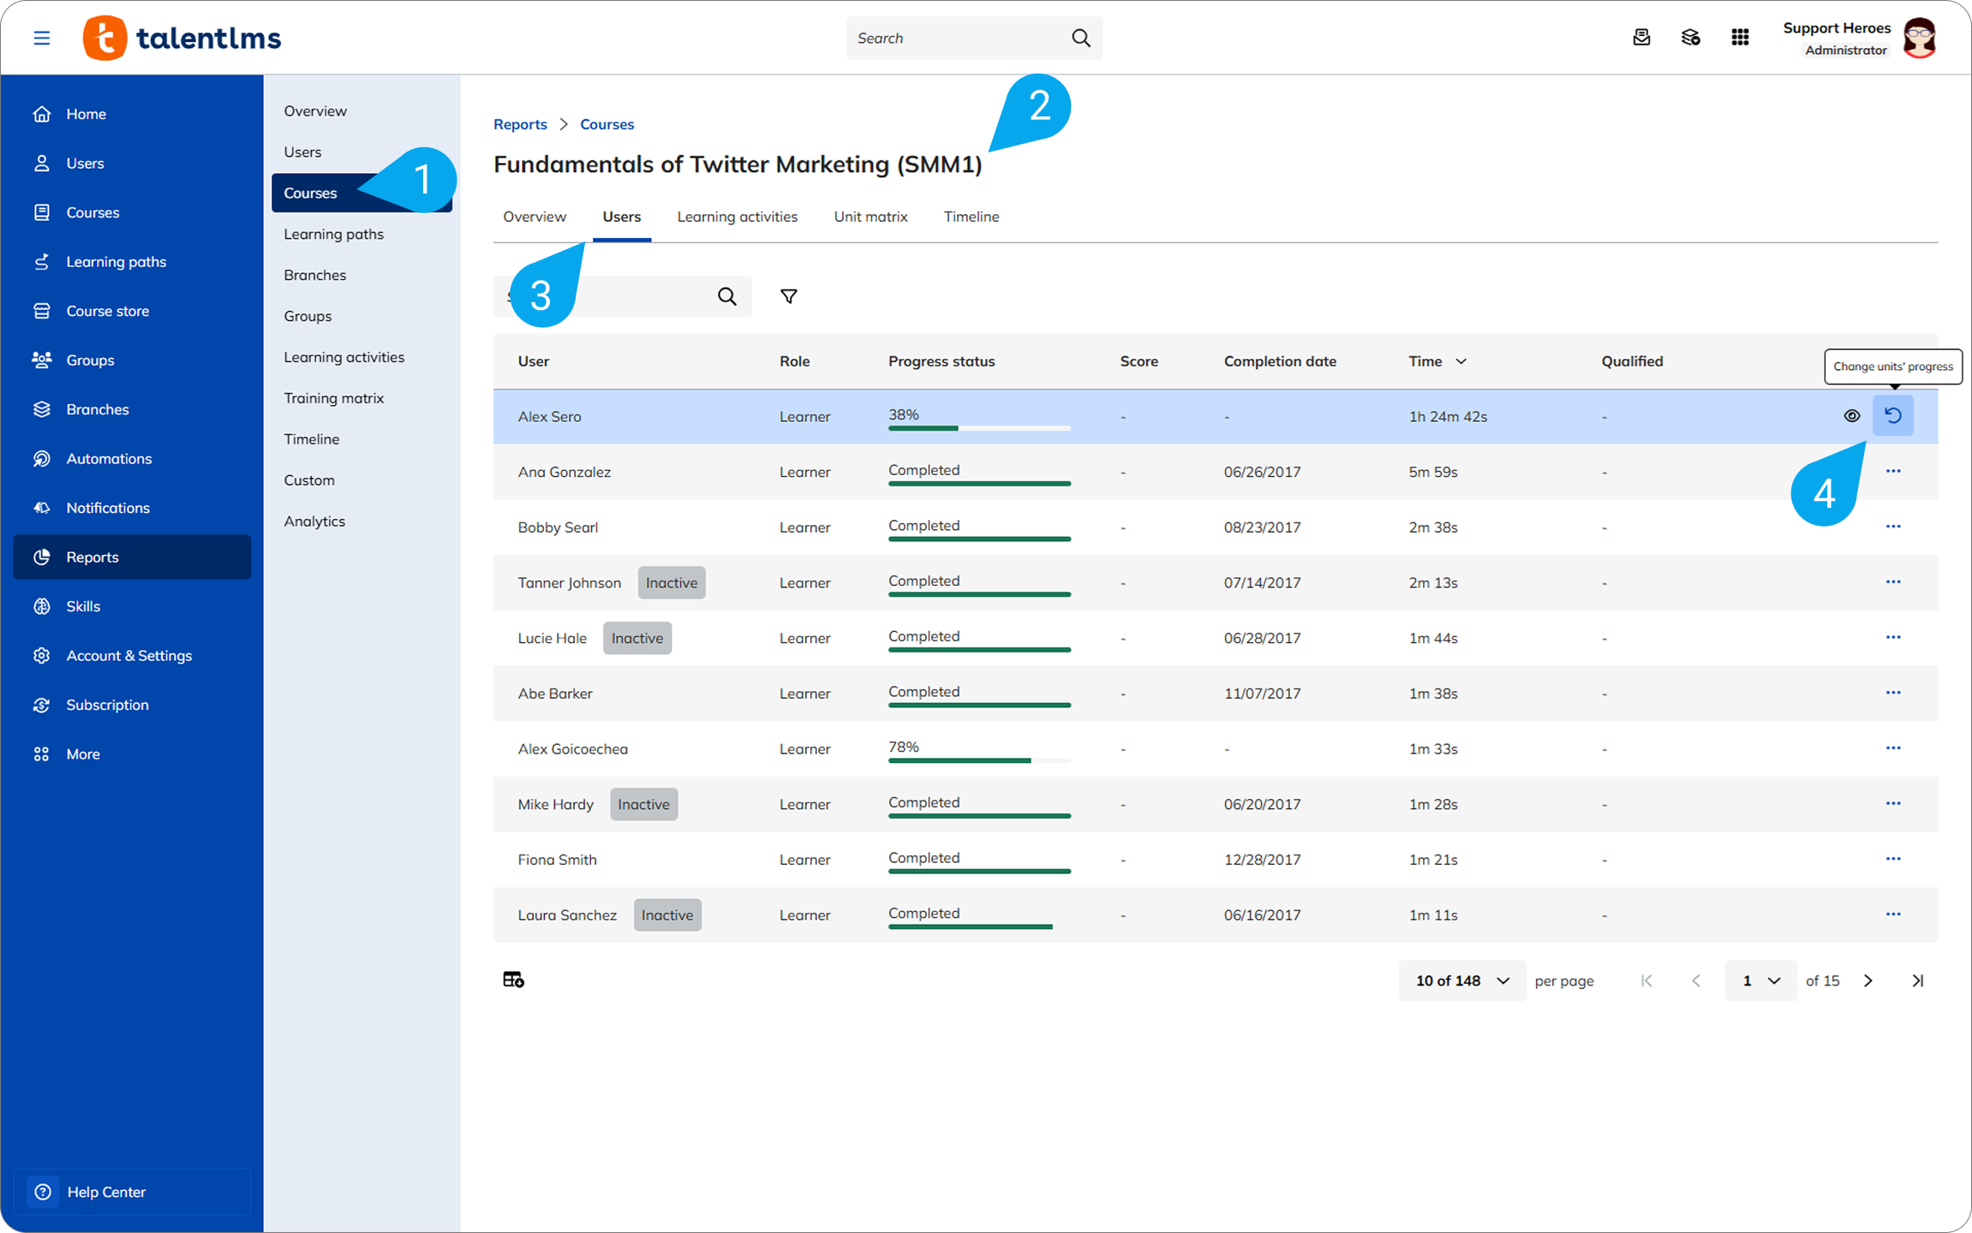Open the options for Ana Gonzalez
Screen dimensions: 1972x1233
[1892, 471]
